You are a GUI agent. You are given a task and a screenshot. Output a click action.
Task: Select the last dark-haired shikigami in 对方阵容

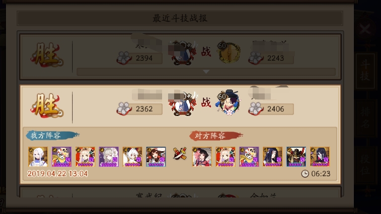click(320, 157)
